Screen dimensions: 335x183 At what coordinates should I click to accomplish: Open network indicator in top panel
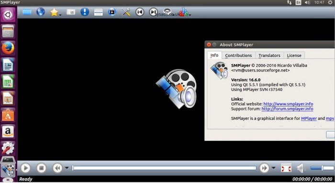(x=289, y=2)
